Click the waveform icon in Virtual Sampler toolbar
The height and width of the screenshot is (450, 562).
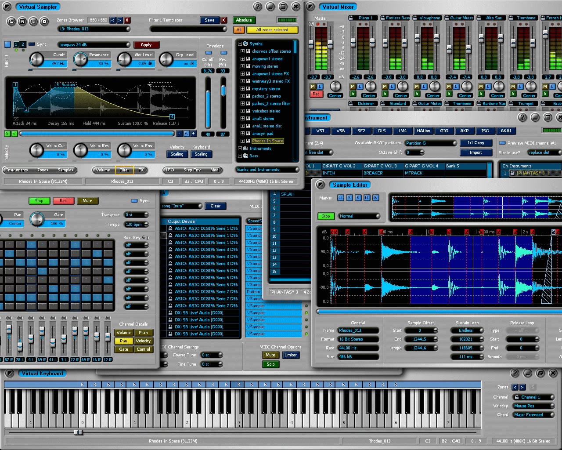[33, 21]
